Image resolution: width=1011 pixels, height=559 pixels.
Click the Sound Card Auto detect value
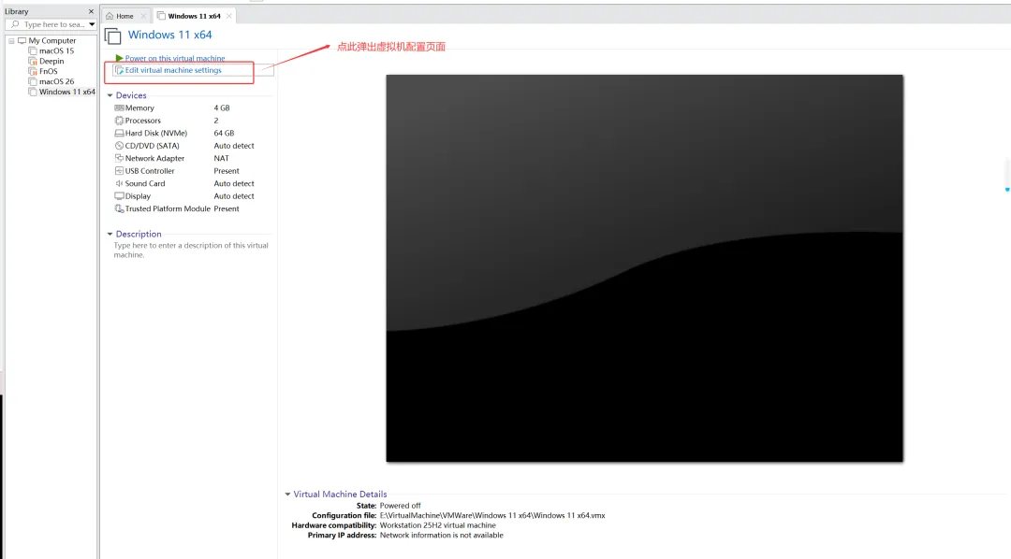coord(234,183)
